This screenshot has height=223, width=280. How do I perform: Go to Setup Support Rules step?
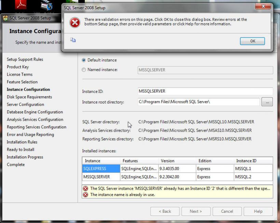tap(25, 59)
